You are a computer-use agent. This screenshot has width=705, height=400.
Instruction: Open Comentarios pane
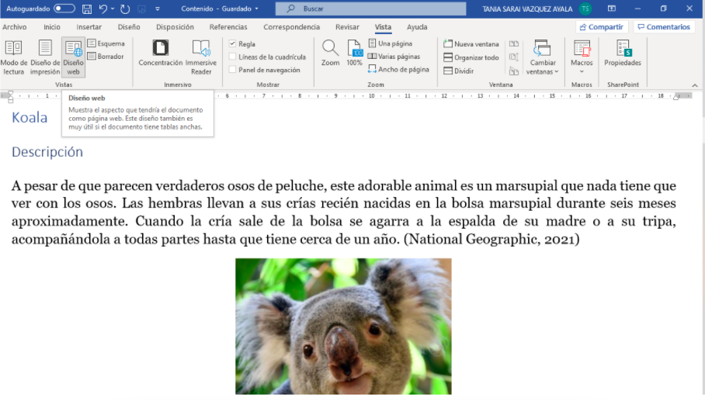(x=664, y=27)
